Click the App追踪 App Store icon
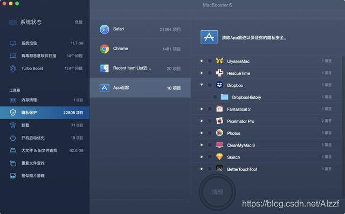The height and width of the screenshot is (214, 345). coord(105,88)
